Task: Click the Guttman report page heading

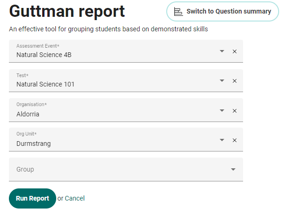Action: [67, 11]
